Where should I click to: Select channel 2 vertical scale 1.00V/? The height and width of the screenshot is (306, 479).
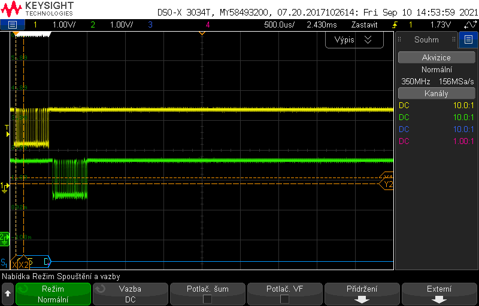pos(122,25)
